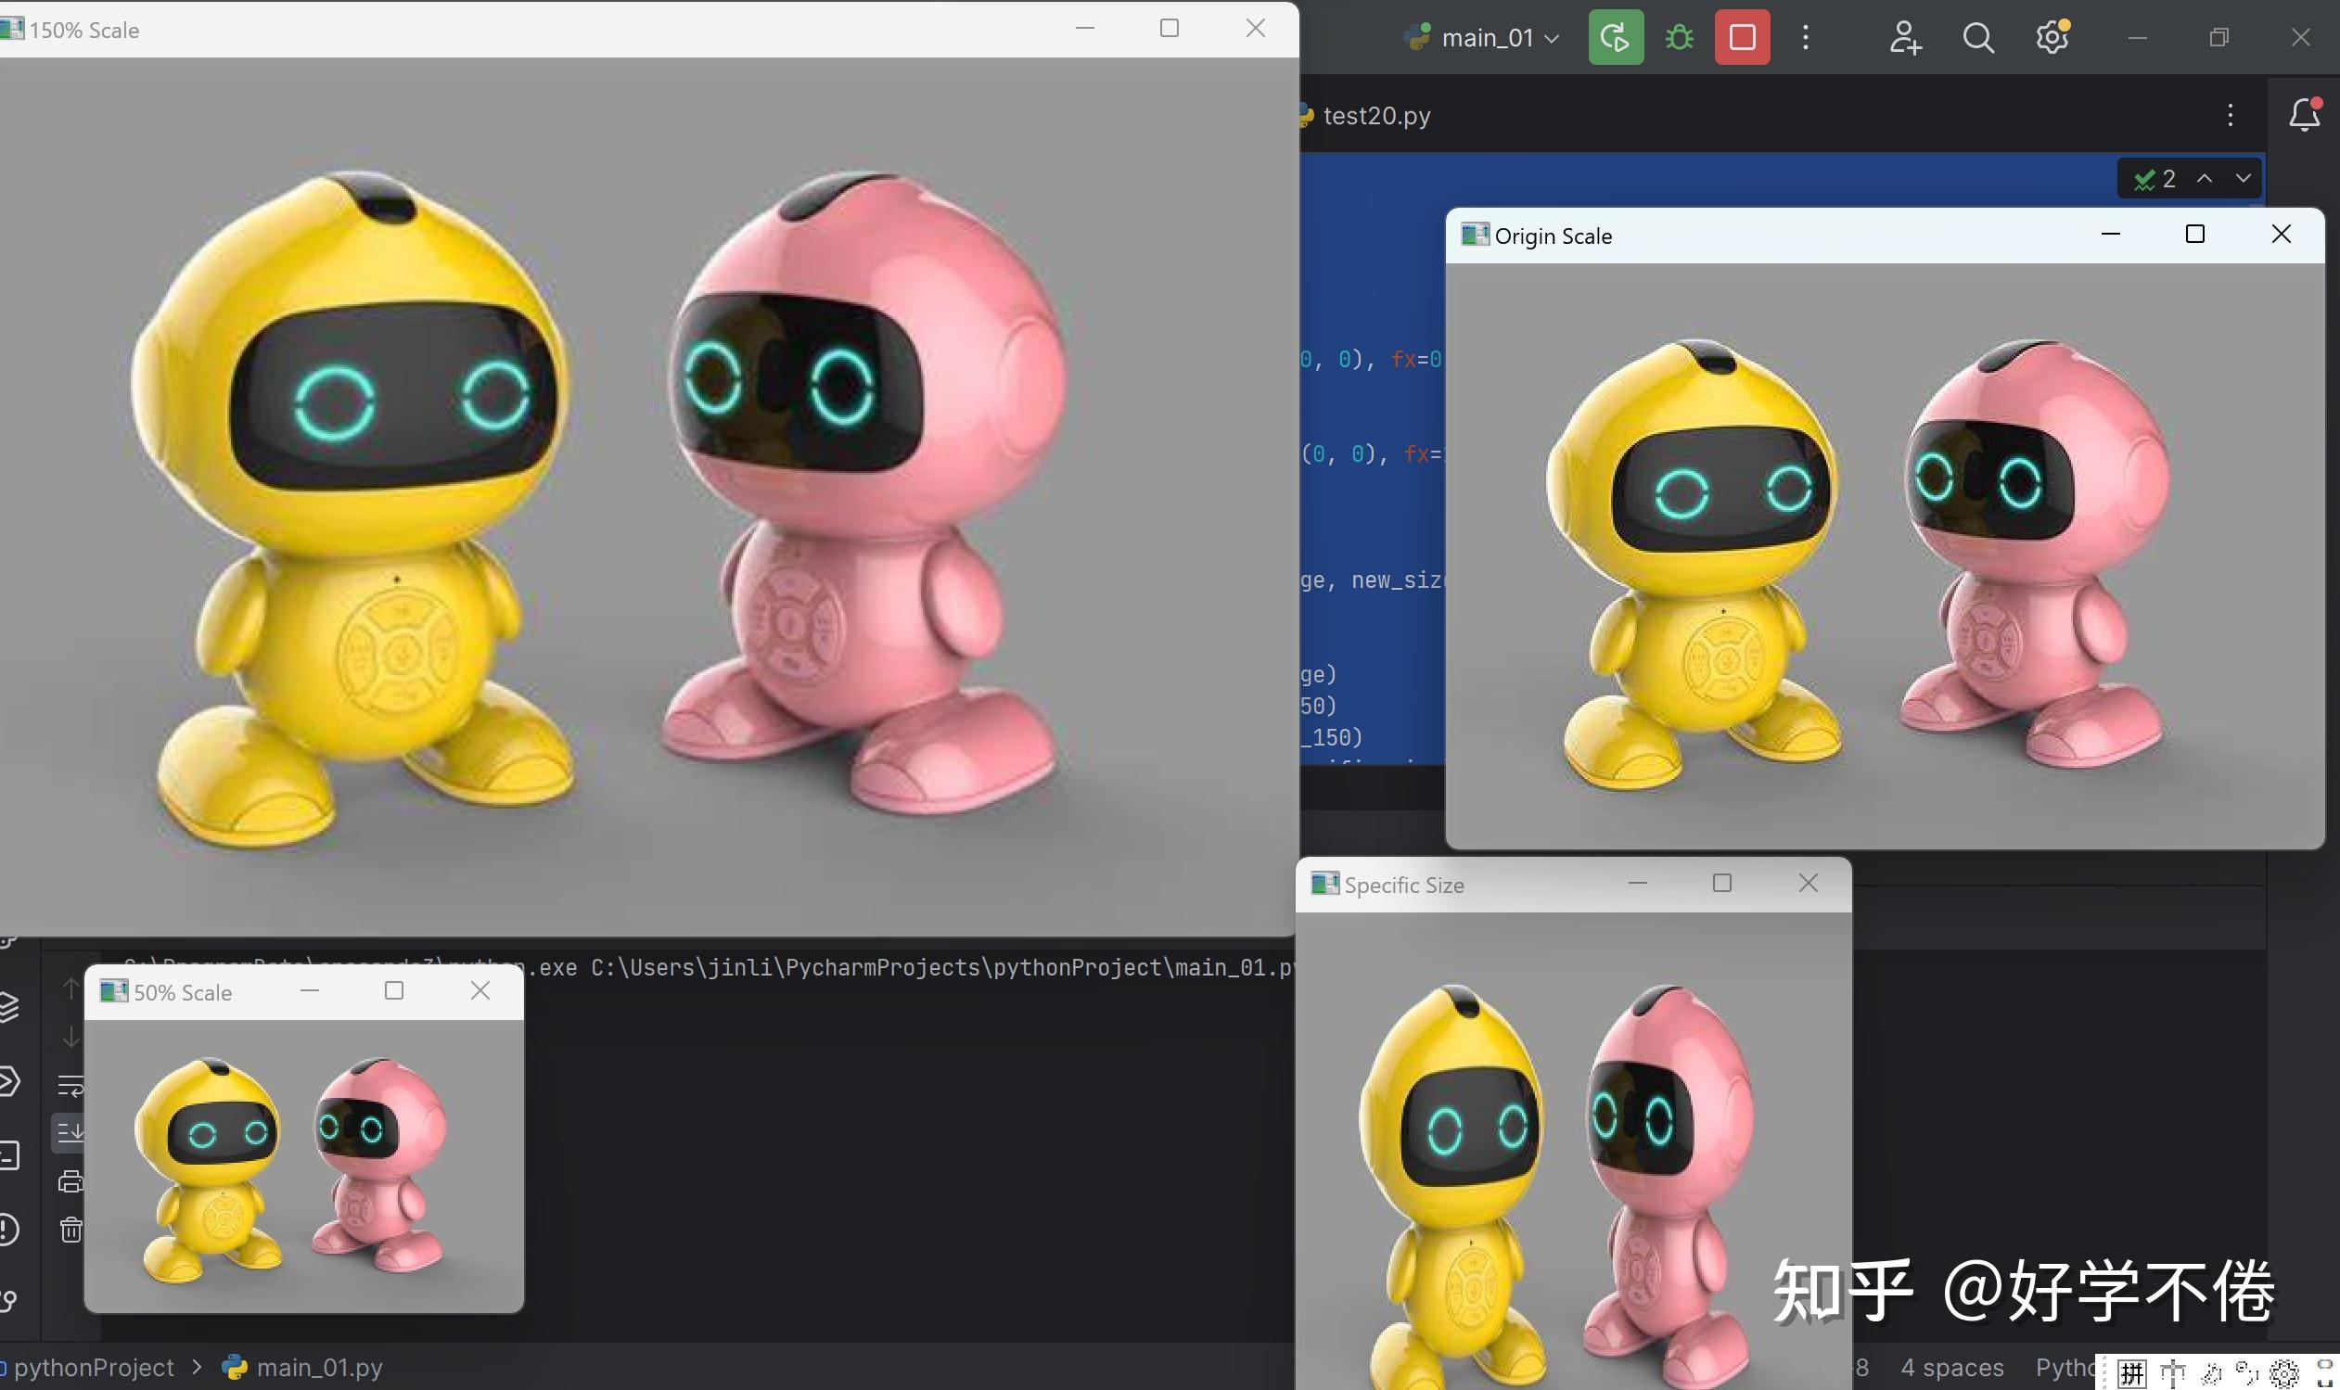The image size is (2340, 1390).
Task: Open more run actions vertical dots
Action: [1805, 37]
